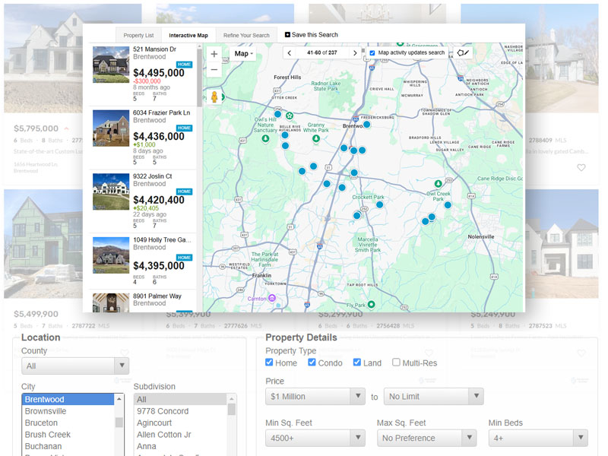Zoom out on the map
The image size is (608, 456).
pos(214,69)
